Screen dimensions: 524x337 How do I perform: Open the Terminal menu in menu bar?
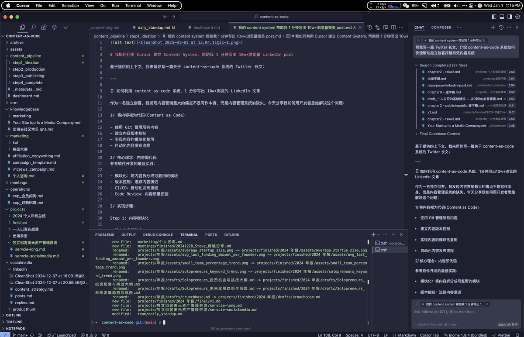coord(133,6)
